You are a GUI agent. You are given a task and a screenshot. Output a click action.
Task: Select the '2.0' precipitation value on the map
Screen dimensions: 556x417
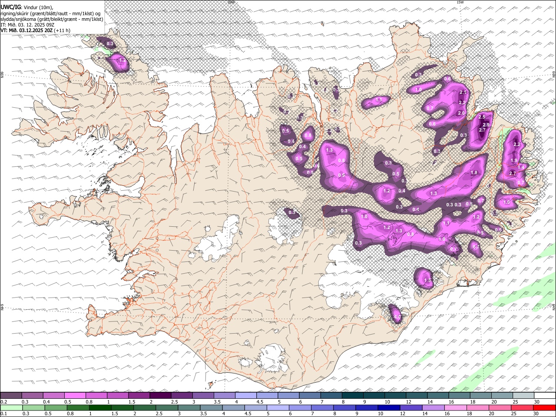click(461, 113)
